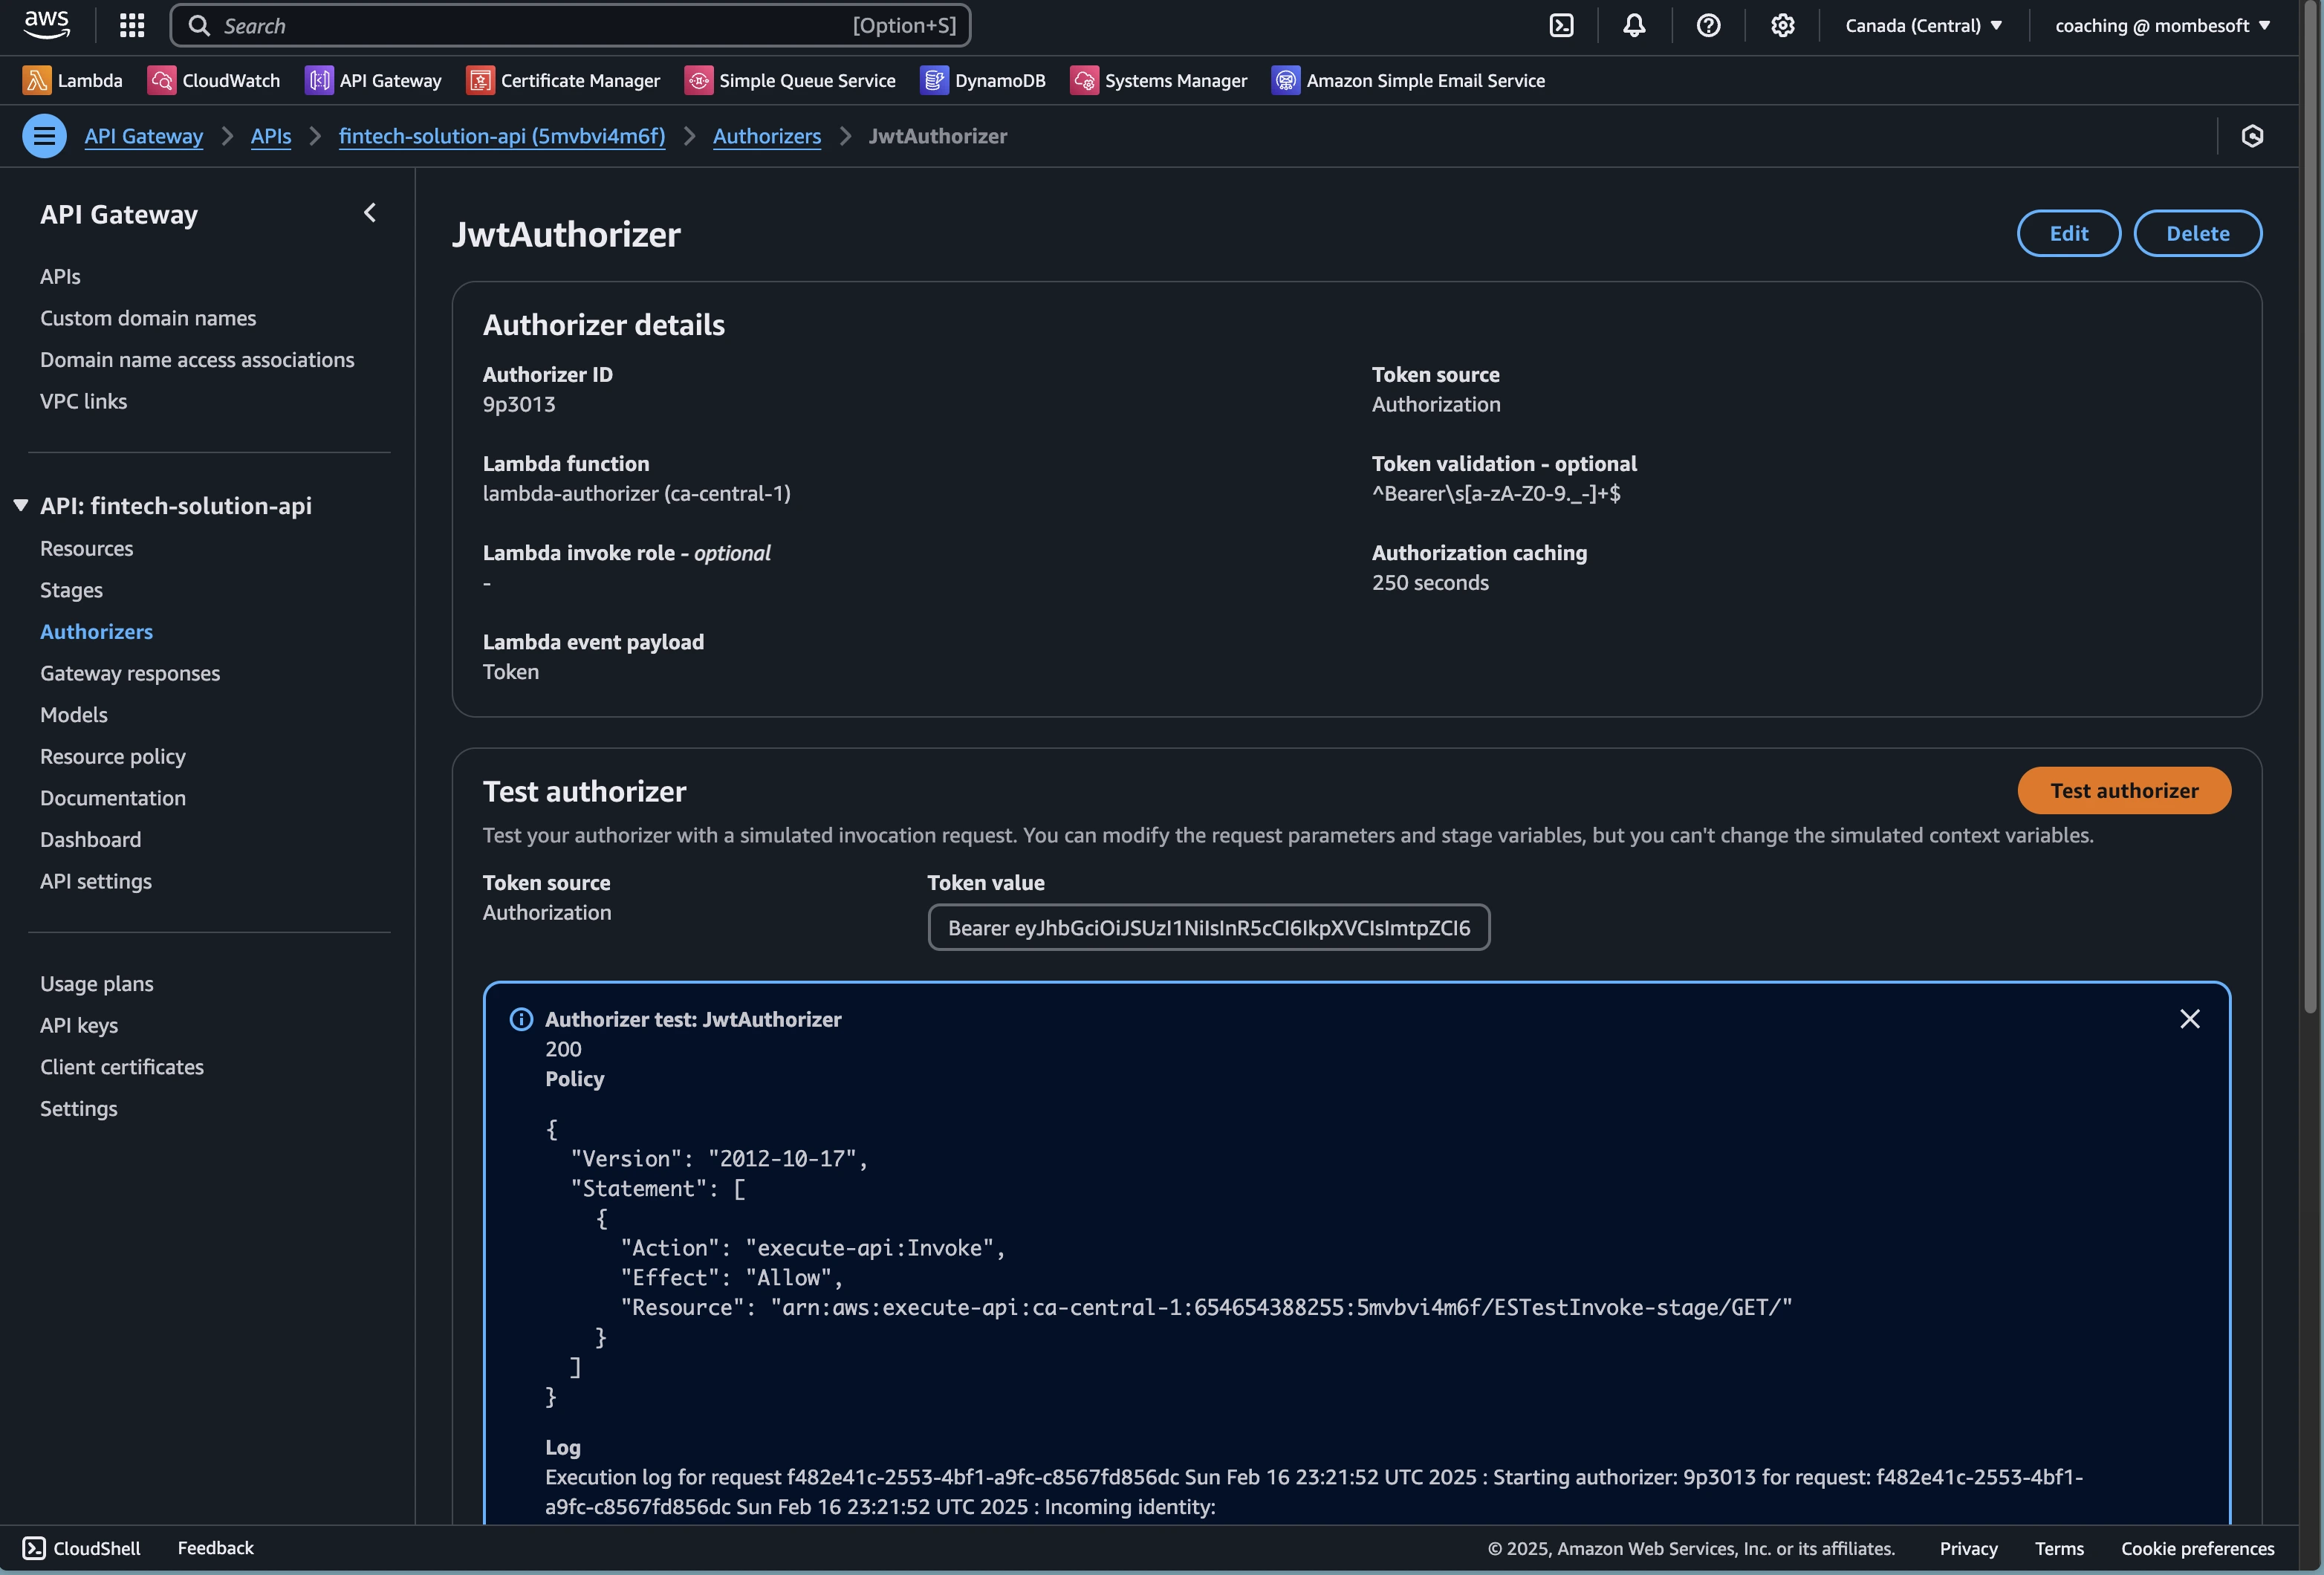Run the orange Test authorizer button

click(x=2123, y=790)
